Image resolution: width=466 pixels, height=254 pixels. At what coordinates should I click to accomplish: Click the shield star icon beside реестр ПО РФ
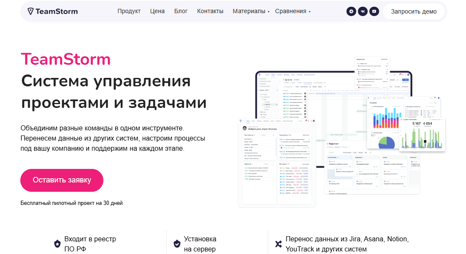tap(57, 244)
